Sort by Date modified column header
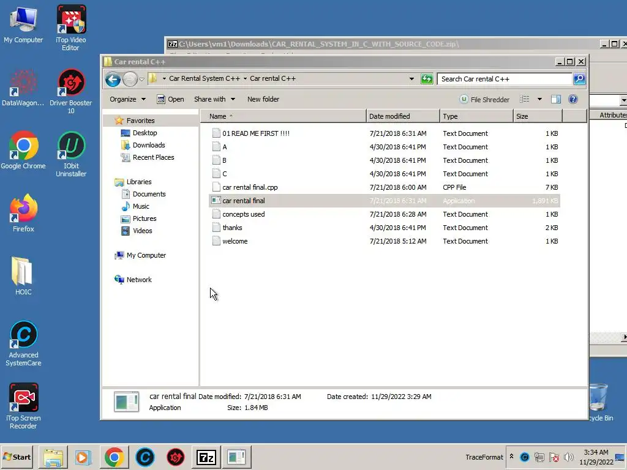The image size is (627, 470). pos(403,116)
